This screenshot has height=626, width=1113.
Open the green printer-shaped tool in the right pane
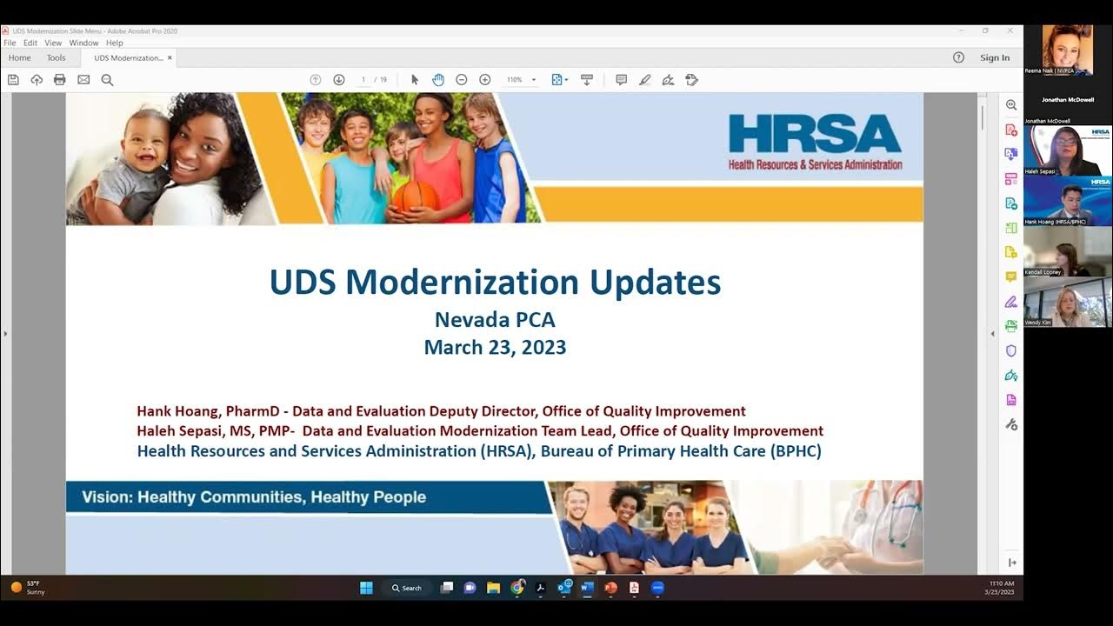click(x=1011, y=326)
